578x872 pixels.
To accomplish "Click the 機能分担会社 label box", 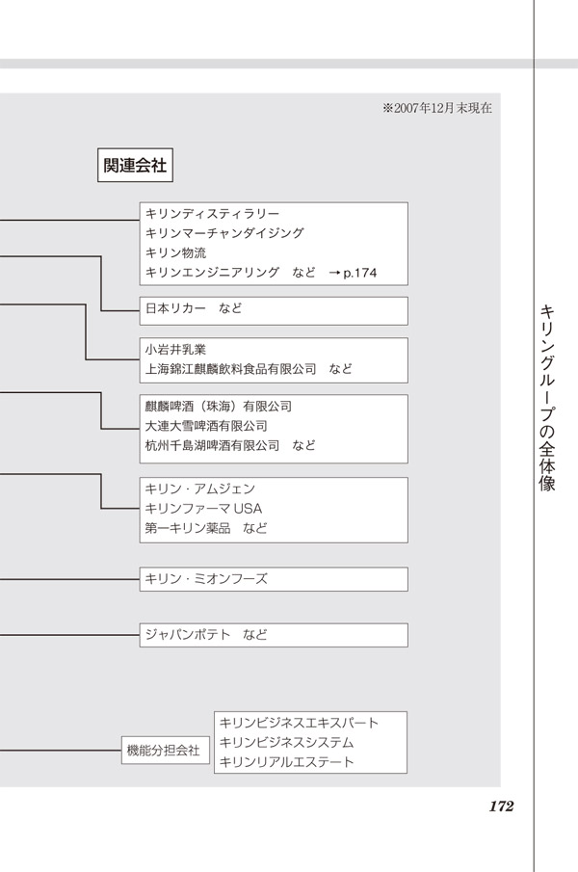I will click(166, 751).
